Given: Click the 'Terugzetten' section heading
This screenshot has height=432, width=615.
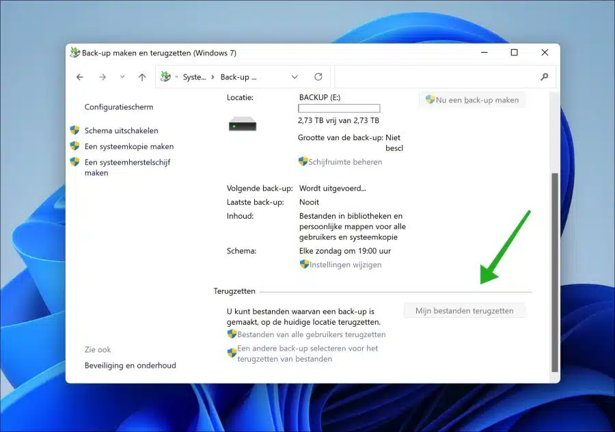Looking at the screenshot, I should 234,291.
